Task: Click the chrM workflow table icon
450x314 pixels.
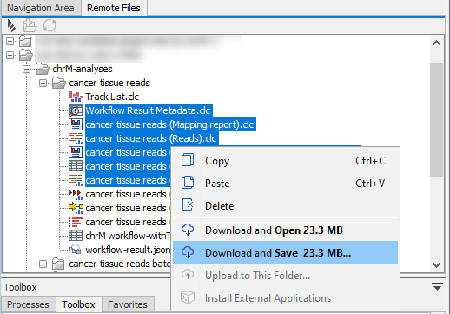Action: coord(76,236)
